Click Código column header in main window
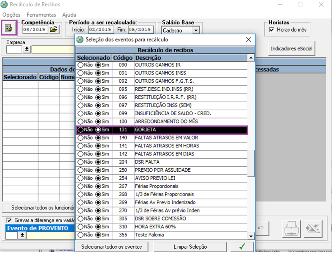 coord(49,77)
